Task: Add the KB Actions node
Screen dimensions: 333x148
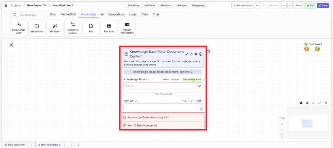Action: tap(37, 28)
